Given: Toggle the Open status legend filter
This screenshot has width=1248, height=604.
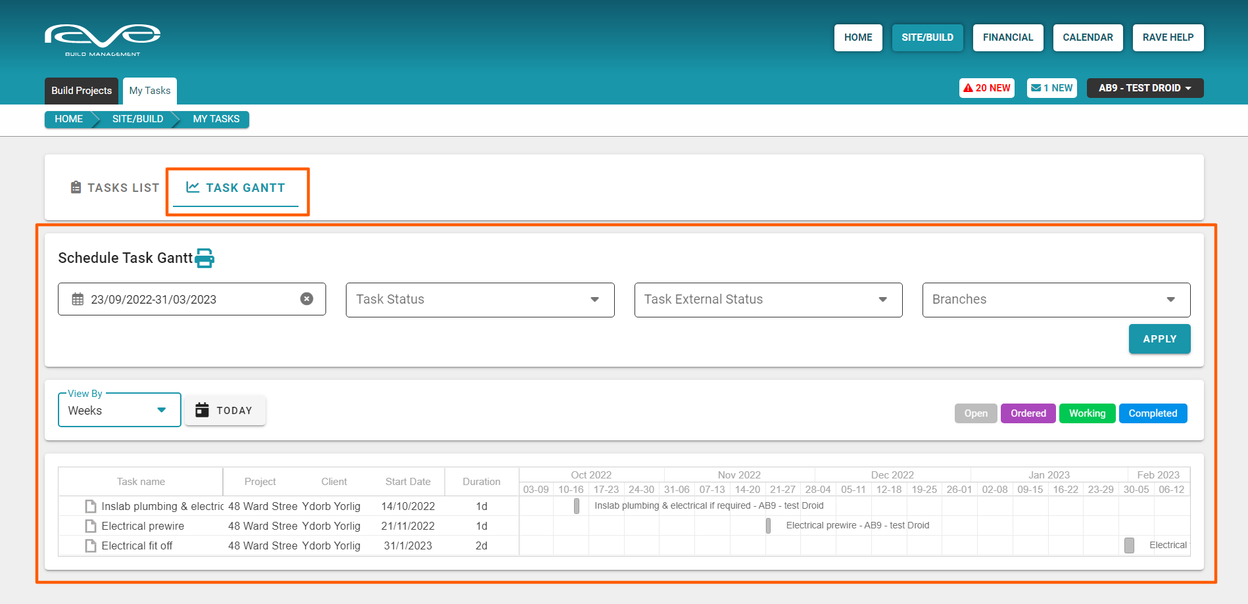Looking at the screenshot, I should [x=975, y=413].
